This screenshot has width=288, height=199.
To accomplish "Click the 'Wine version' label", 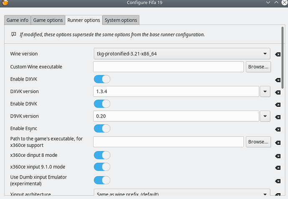I will click(x=24, y=54).
